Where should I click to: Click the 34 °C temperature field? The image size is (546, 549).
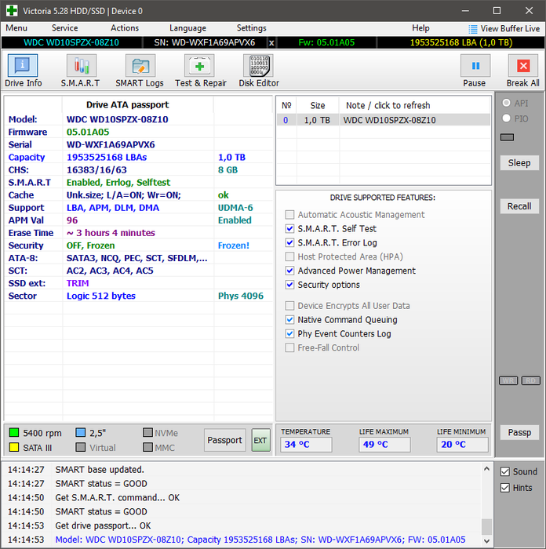(x=306, y=445)
